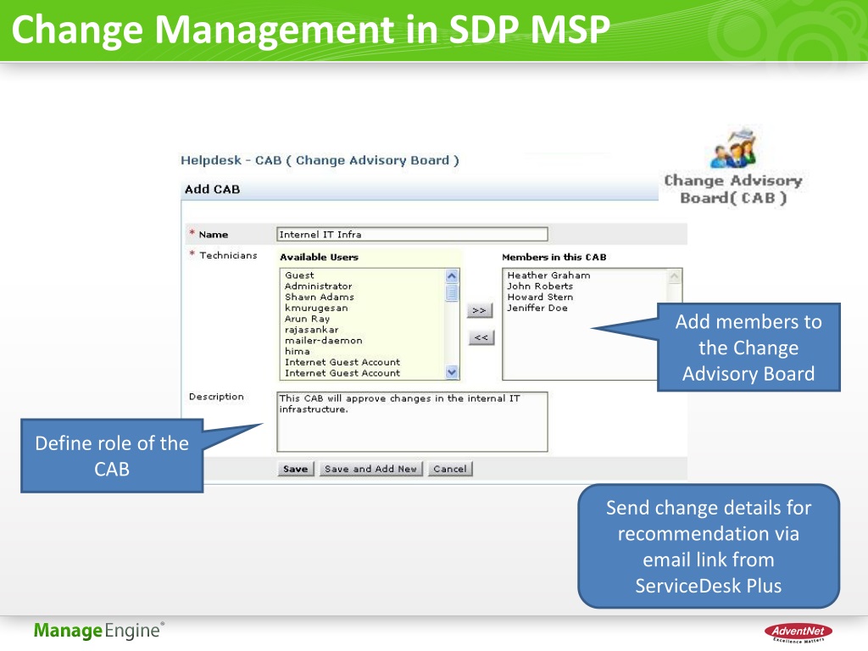Select Administrator in Available Users
Viewport: 868px width, 651px height.
(x=319, y=287)
